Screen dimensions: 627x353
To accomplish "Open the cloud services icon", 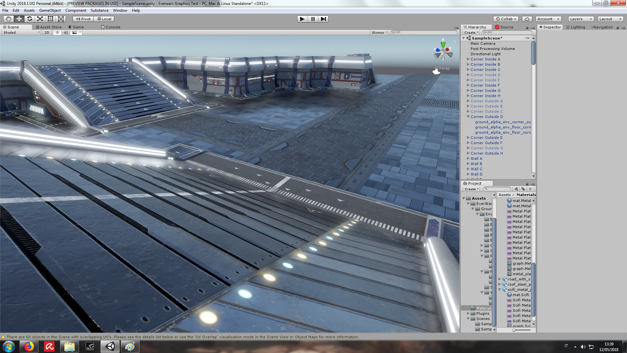I will pos(527,19).
